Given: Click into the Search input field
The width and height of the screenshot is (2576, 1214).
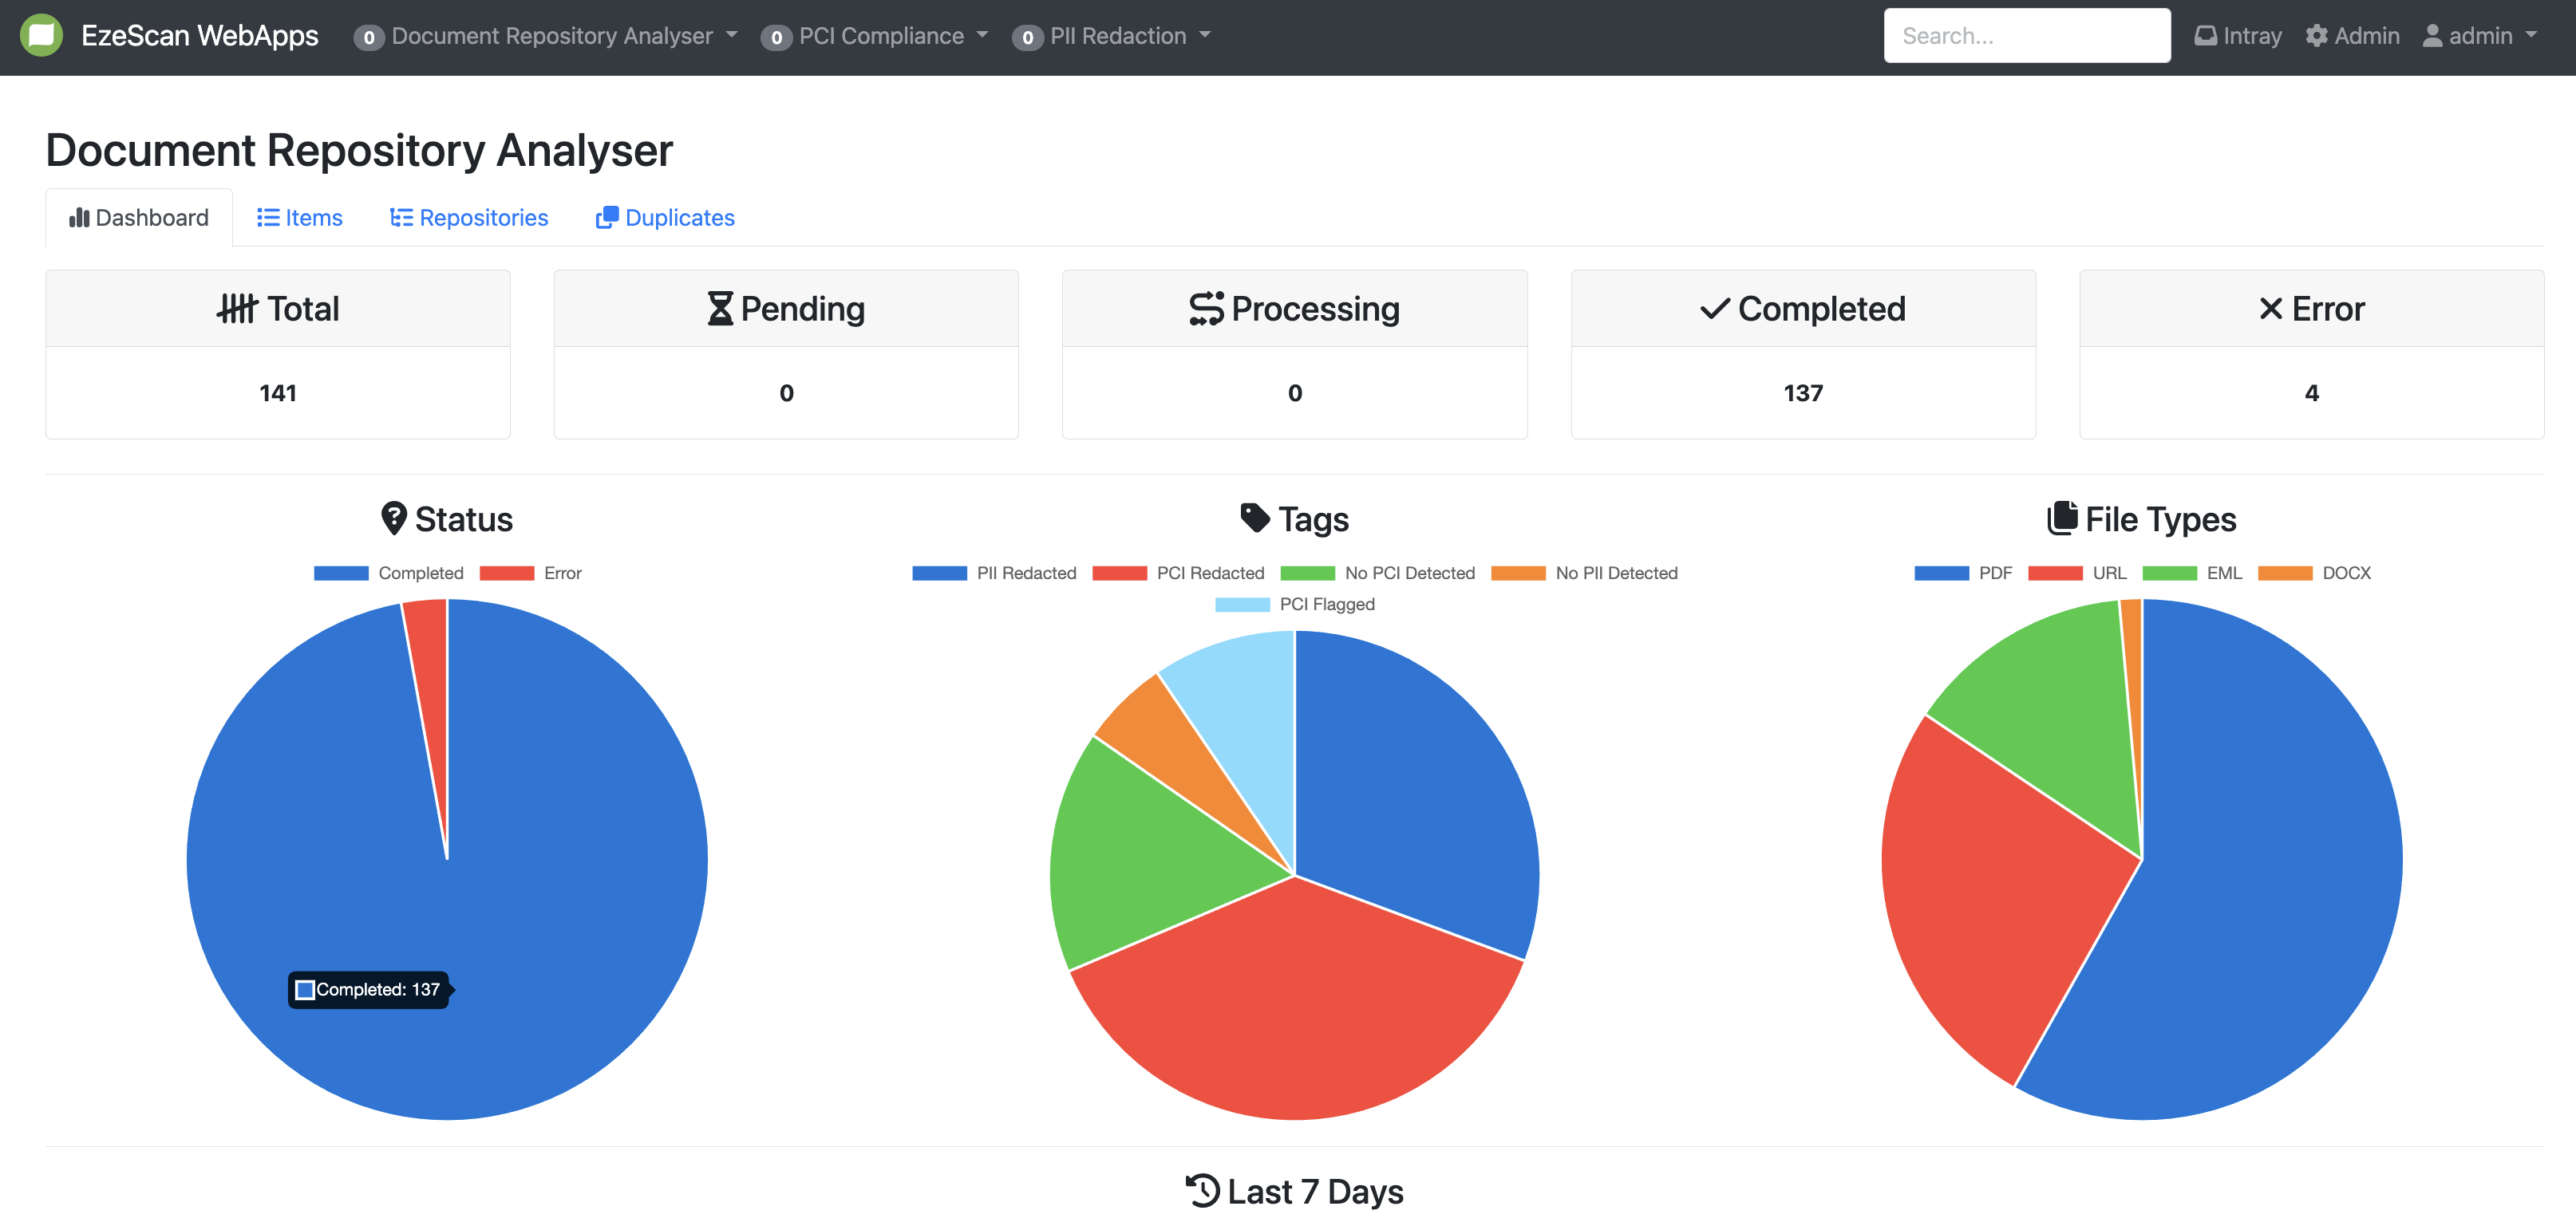Looking at the screenshot, I should click(2026, 36).
